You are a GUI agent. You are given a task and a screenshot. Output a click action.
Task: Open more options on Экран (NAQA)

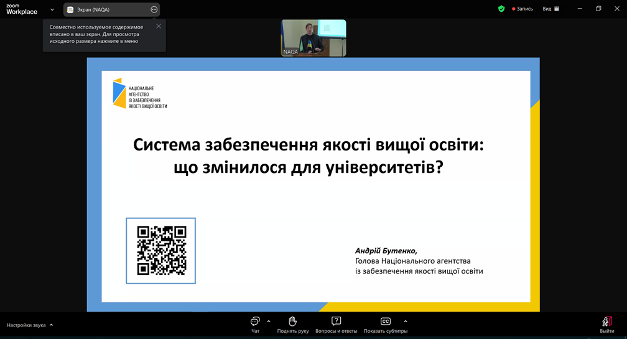154,9
